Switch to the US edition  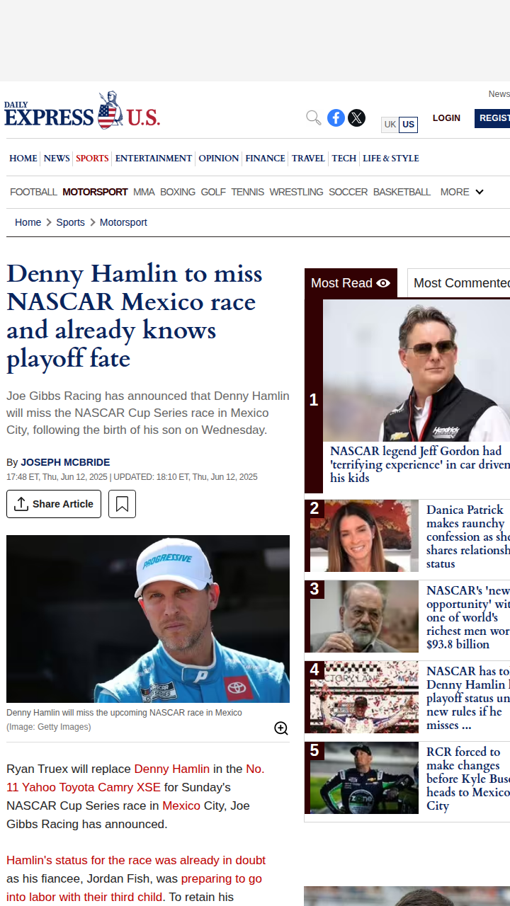tap(408, 125)
